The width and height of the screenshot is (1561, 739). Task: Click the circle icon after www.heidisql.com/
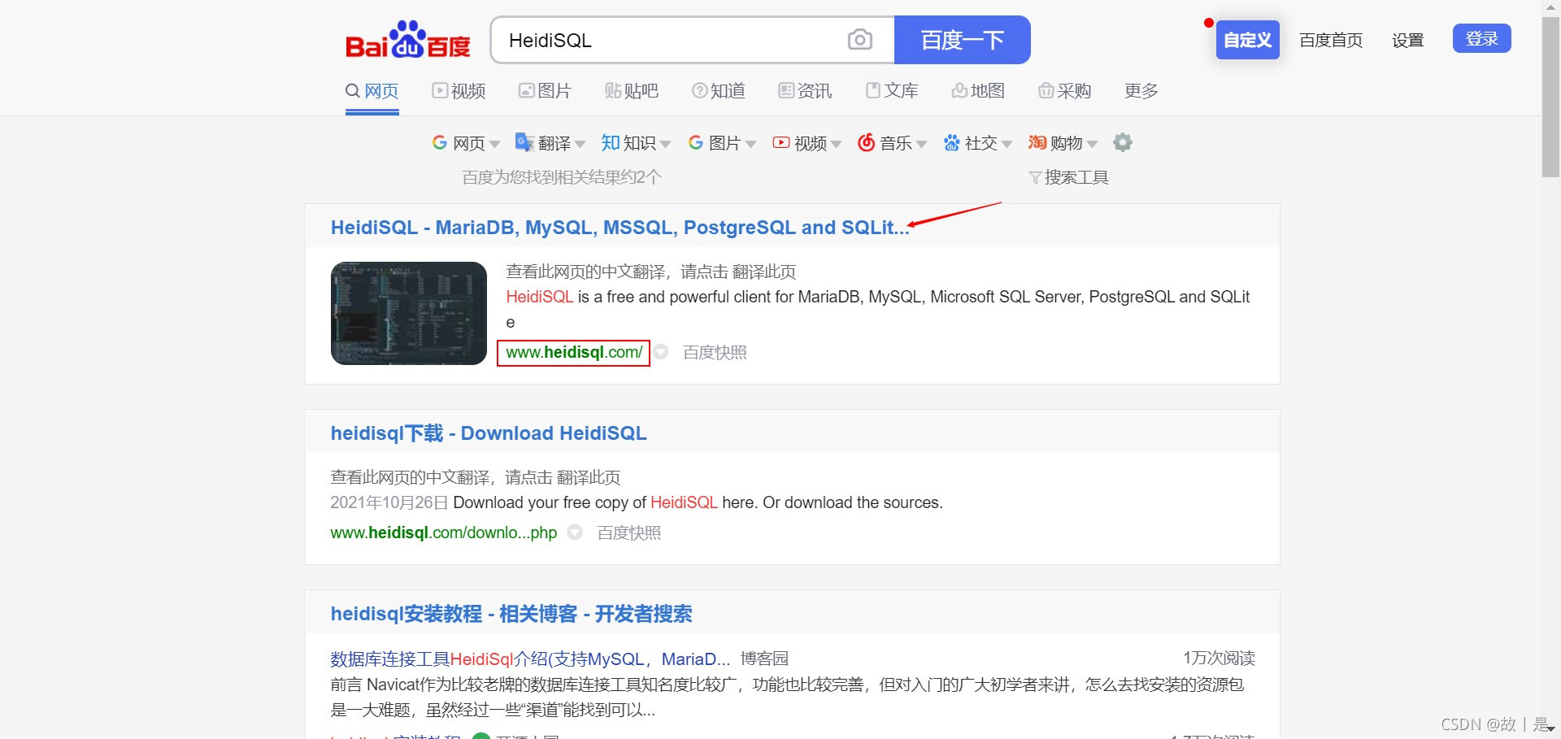click(x=661, y=352)
